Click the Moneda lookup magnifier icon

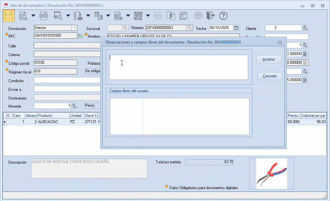click(x=74, y=106)
